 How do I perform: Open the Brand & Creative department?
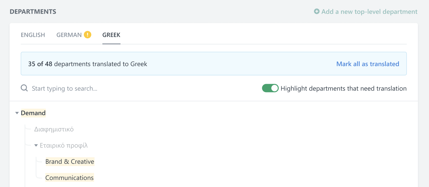point(70,162)
